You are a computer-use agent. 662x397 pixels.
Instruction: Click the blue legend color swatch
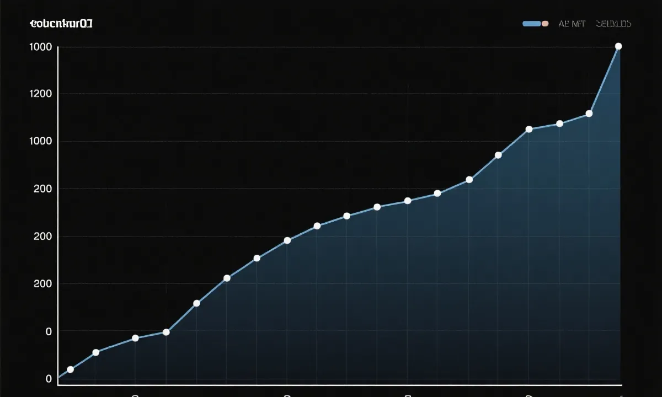click(x=532, y=24)
